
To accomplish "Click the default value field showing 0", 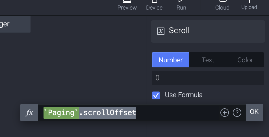I will click(208, 78).
